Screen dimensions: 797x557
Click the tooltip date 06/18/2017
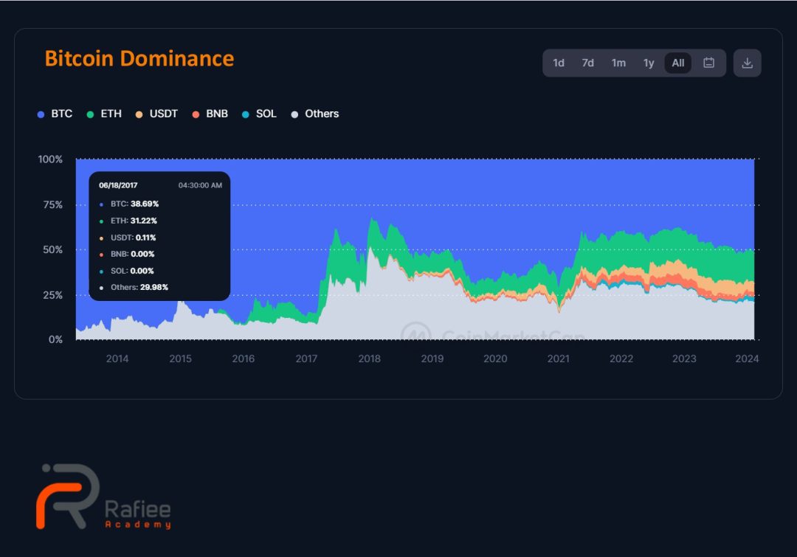tap(118, 185)
